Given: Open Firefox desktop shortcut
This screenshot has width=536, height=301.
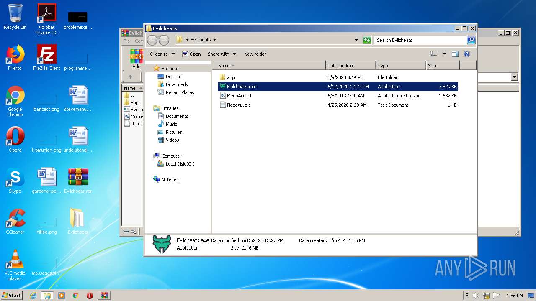Looking at the screenshot, I should pos(15,58).
